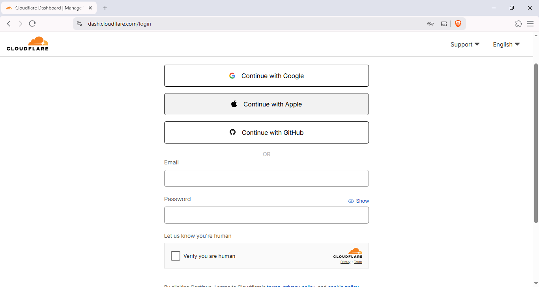Click the vertical page scrollbar
The height and width of the screenshot is (287, 539).
(536, 142)
